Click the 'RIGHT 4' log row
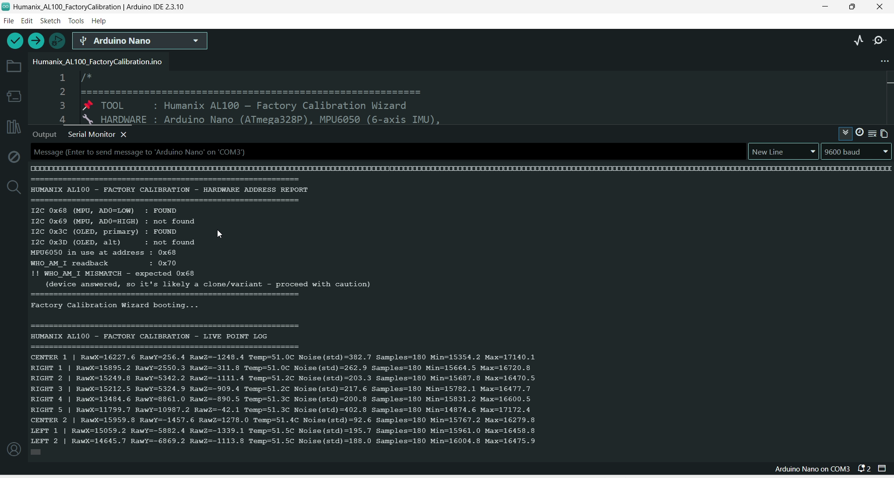 (x=280, y=399)
